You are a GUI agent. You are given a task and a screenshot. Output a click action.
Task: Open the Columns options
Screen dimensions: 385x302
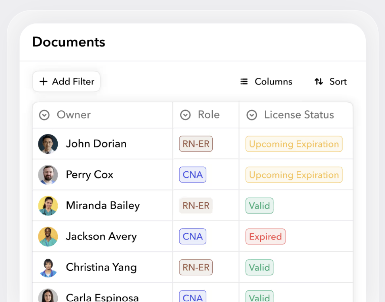266,81
